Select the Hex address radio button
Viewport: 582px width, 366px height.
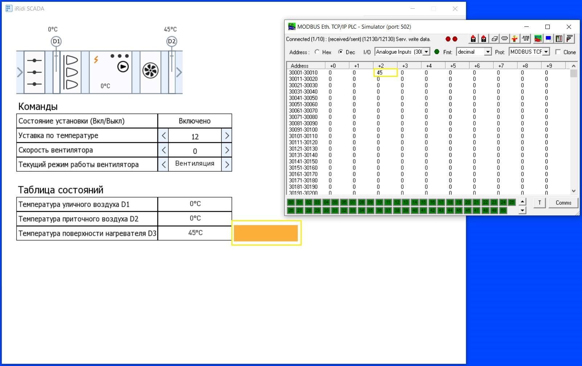[x=317, y=52]
